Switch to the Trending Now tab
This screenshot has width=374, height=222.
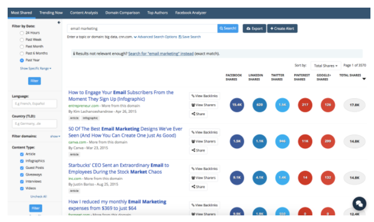[x=50, y=12]
